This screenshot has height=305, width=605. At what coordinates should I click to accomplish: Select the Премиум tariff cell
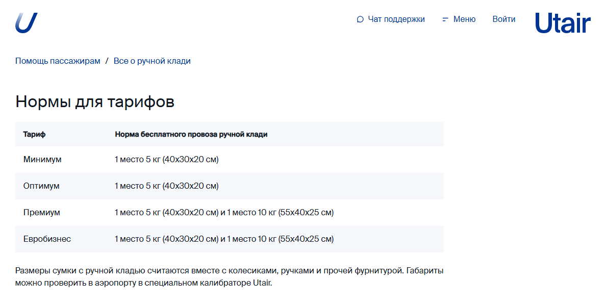point(42,213)
